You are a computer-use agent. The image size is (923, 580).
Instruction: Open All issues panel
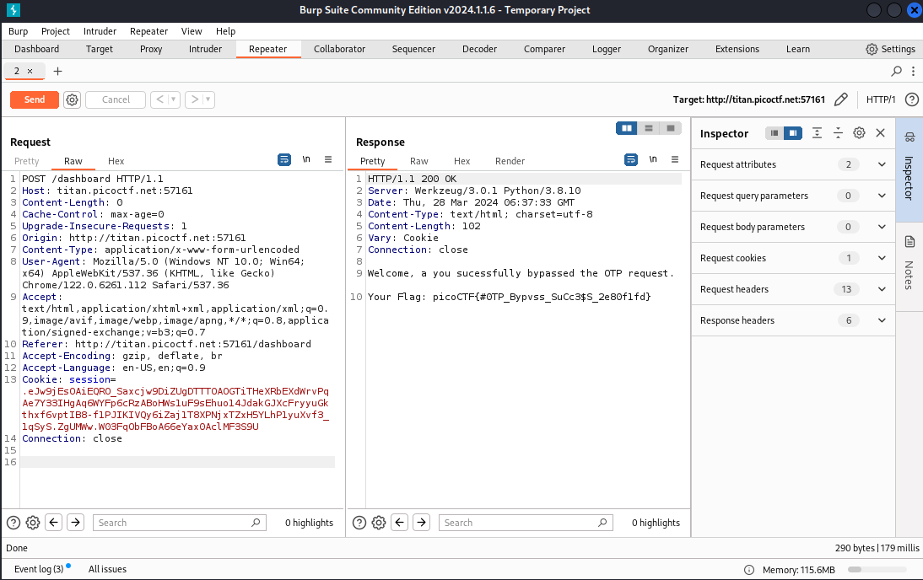click(x=107, y=569)
